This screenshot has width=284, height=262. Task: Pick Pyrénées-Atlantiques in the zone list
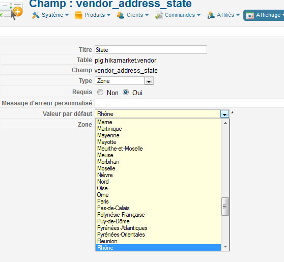coord(158,228)
